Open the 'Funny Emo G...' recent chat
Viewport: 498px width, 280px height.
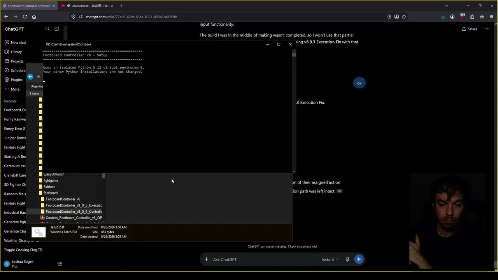pyautogui.click(x=15, y=129)
